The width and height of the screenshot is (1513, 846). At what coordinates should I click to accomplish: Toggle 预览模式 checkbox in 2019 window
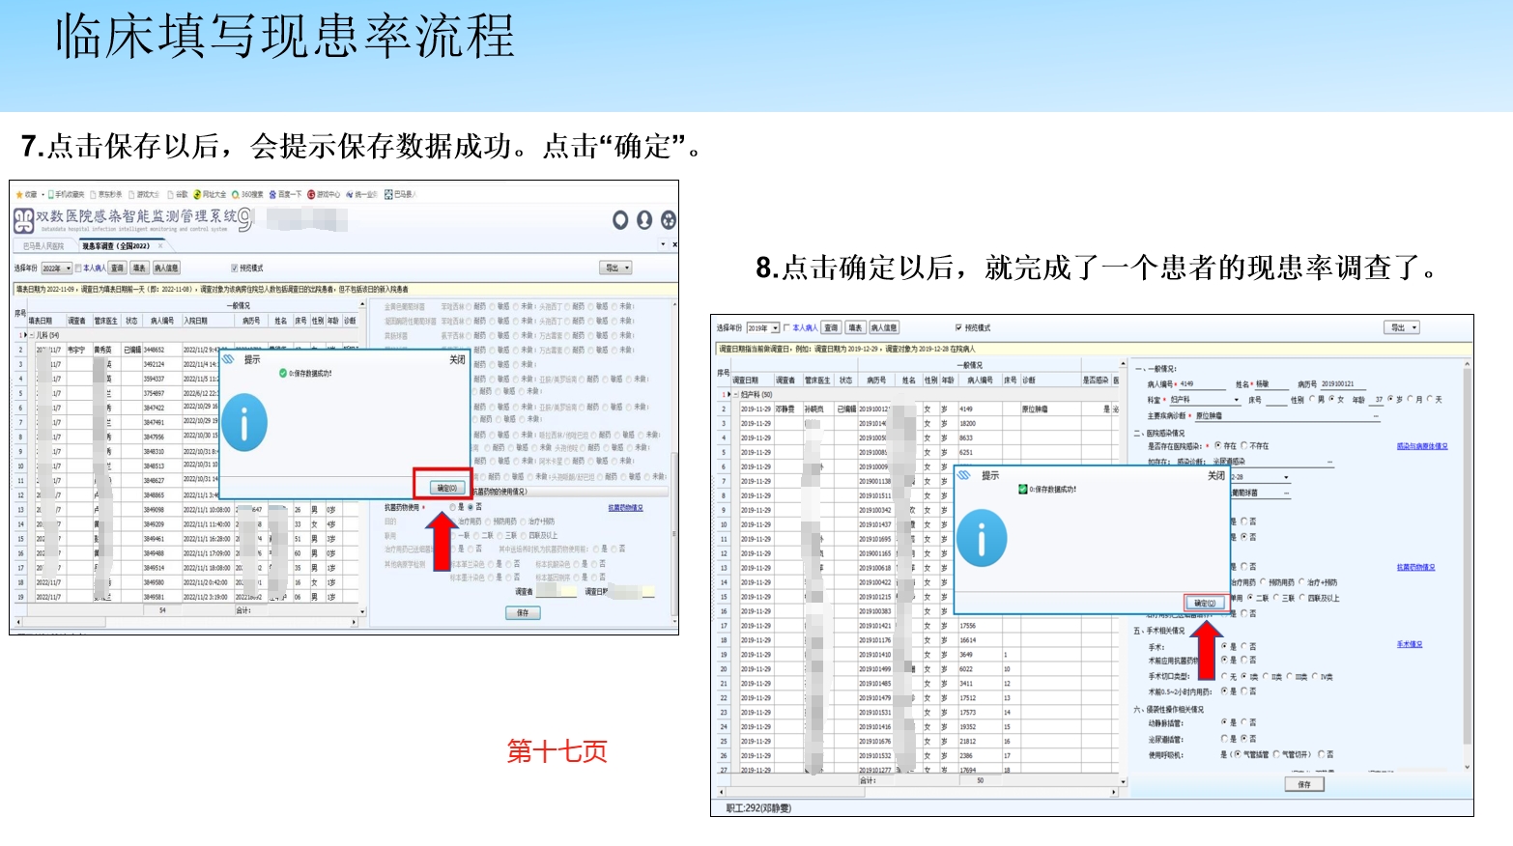[x=958, y=328]
